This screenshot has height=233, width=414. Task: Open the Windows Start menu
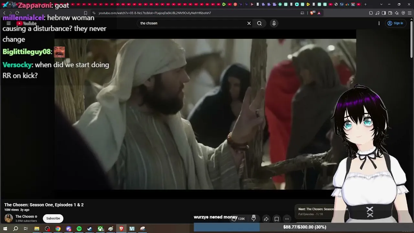[x=5, y=229]
